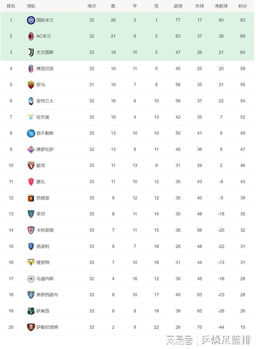Select the 弗罗西诺内 team name
The width and height of the screenshot is (256, 349).
pos(47,295)
